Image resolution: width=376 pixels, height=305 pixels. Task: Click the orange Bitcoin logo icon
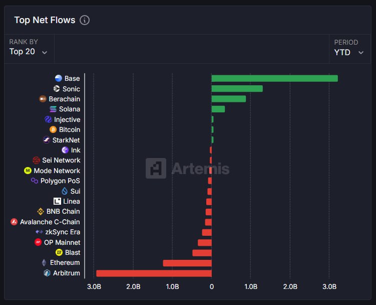tap(53, 129)
